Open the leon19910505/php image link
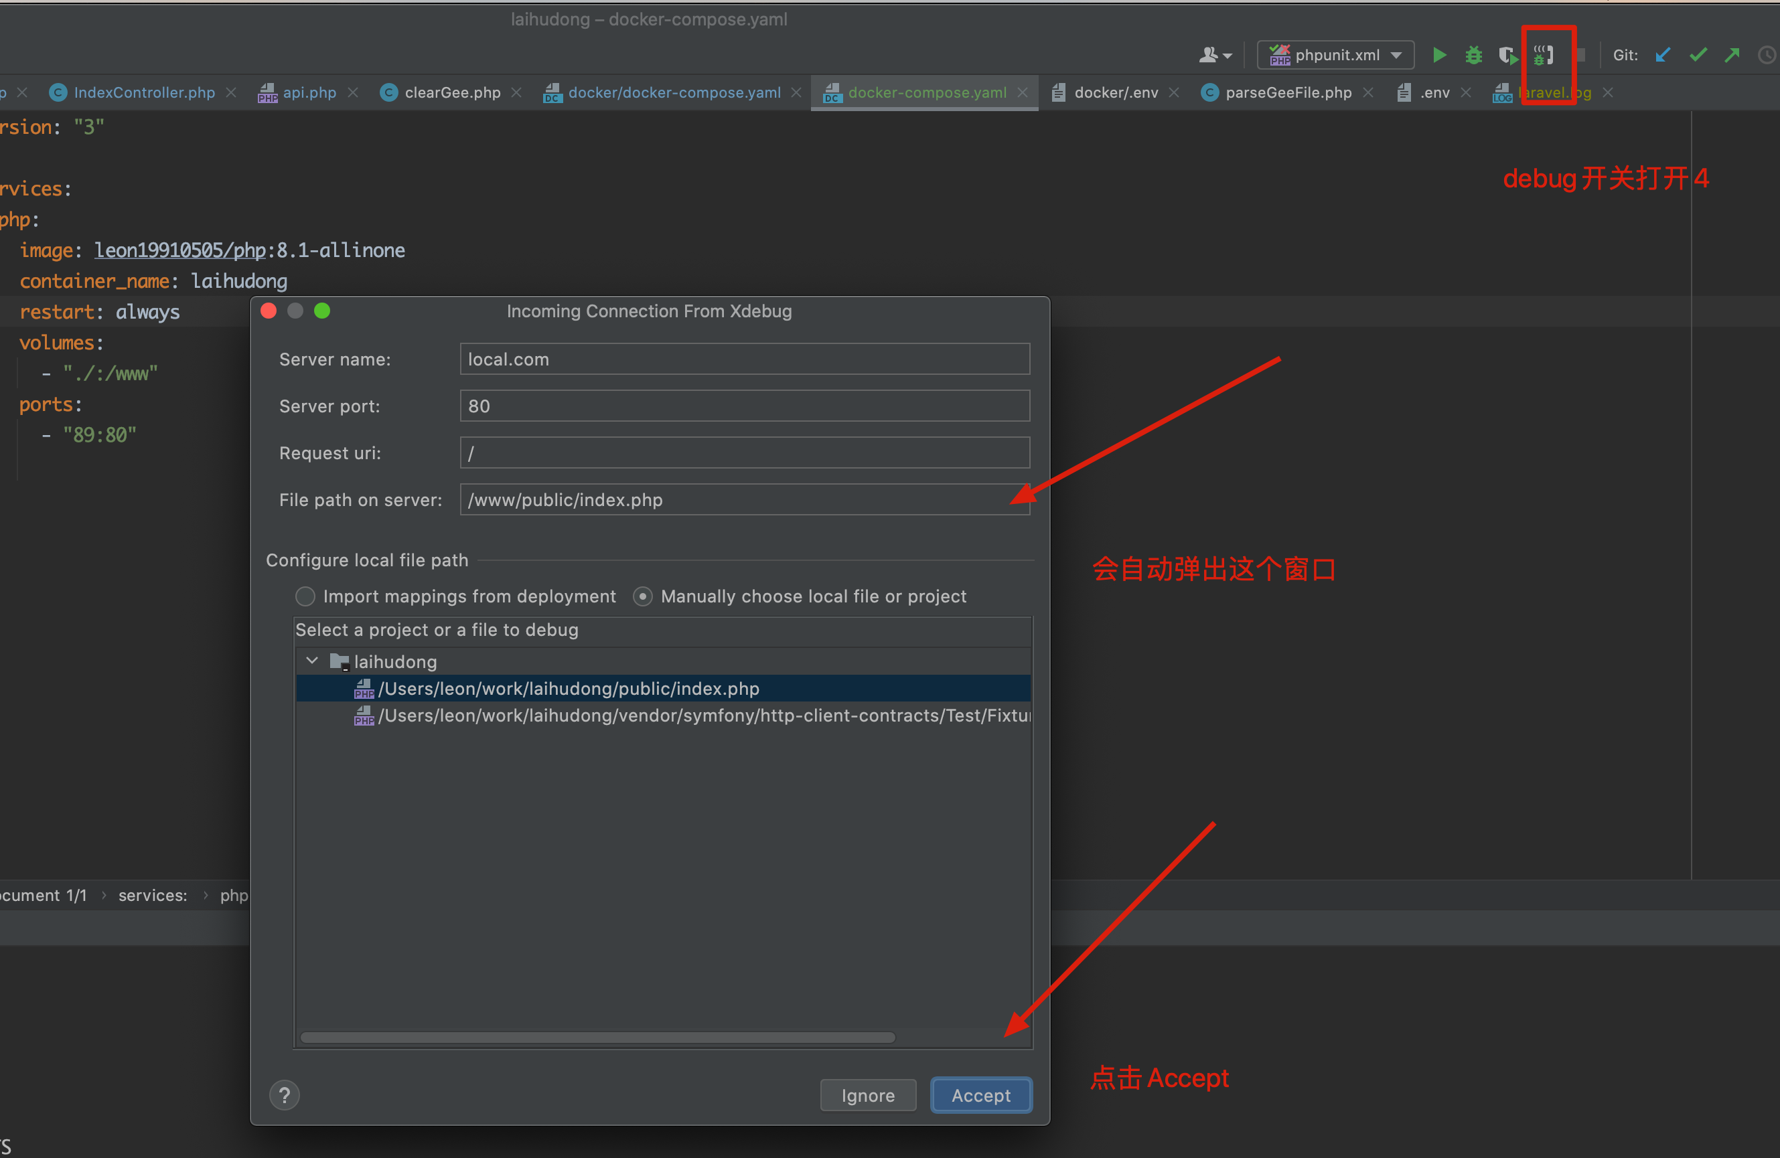1780x1158 pixels. coord(180,250)
